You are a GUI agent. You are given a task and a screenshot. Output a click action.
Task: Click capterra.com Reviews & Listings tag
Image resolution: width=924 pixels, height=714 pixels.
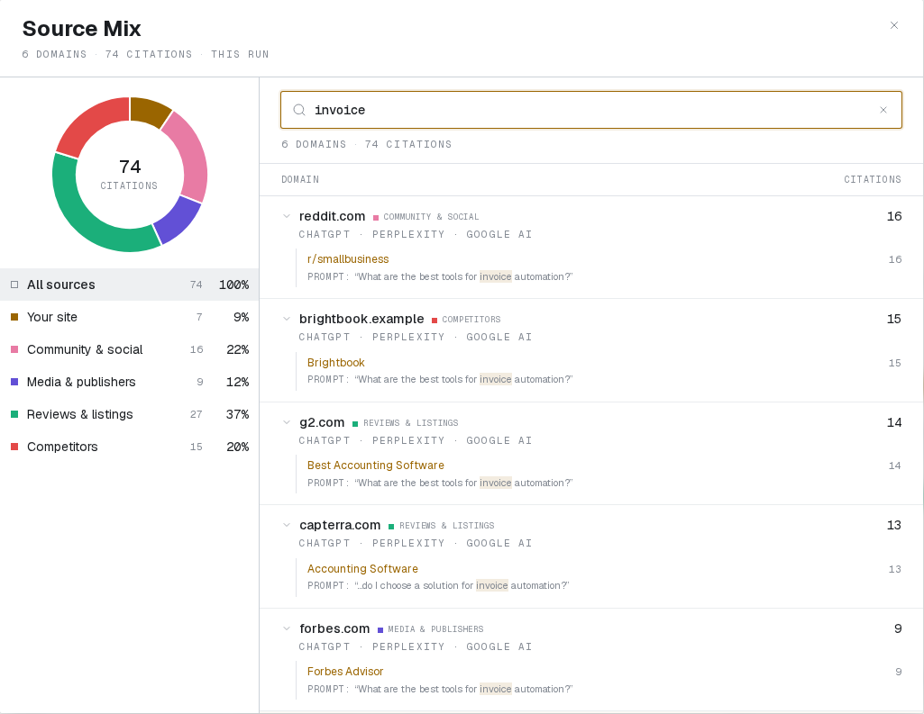(x=442, y=525)
